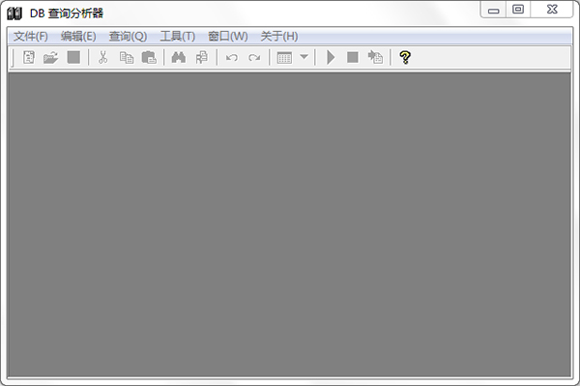Click the Paste clipboard icon
The width and height of the screenshot is (580, 386).
click(x=149, y=58)
